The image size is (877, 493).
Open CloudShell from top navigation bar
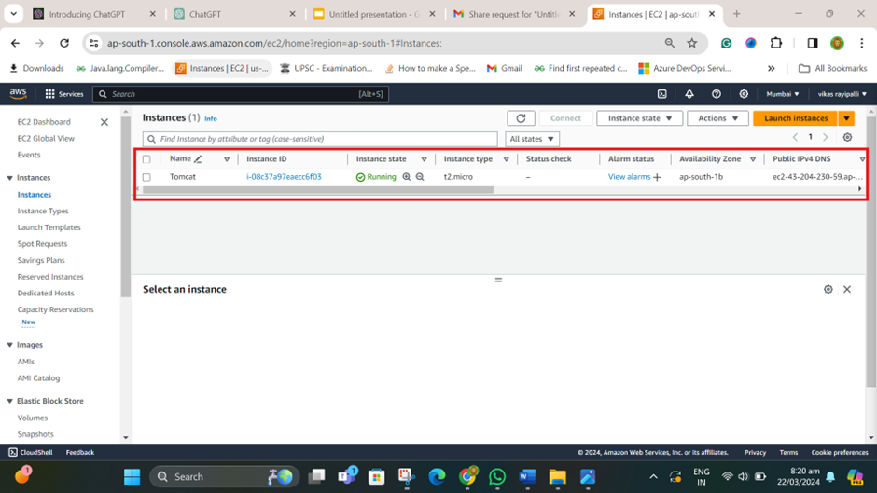(661, 94)
